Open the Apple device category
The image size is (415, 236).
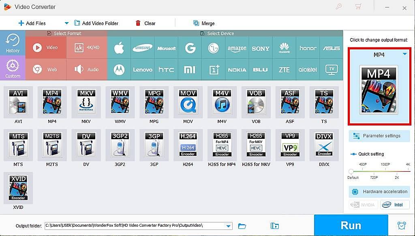119,48
